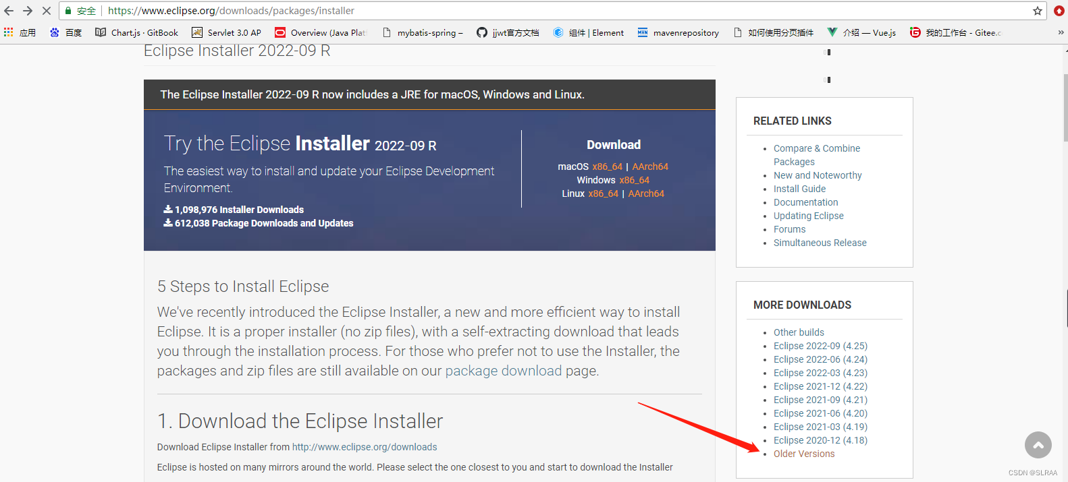Open the 介绍 Vue.js bookmark
1068x482 pixels.
click(861, 32)
